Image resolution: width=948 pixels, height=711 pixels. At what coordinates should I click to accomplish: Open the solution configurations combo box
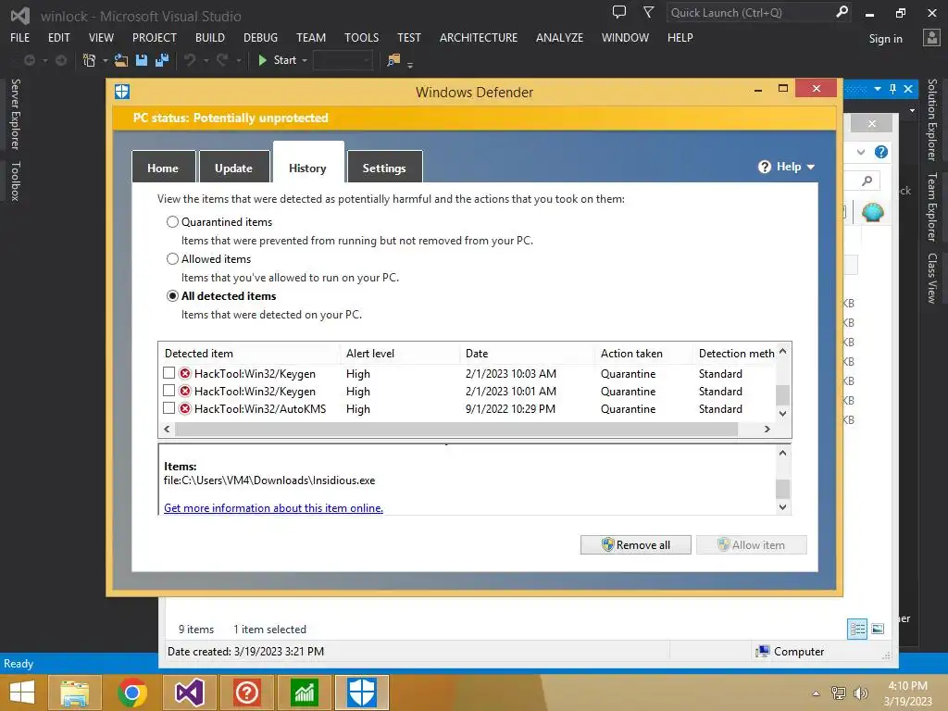[x=343, y=60]
